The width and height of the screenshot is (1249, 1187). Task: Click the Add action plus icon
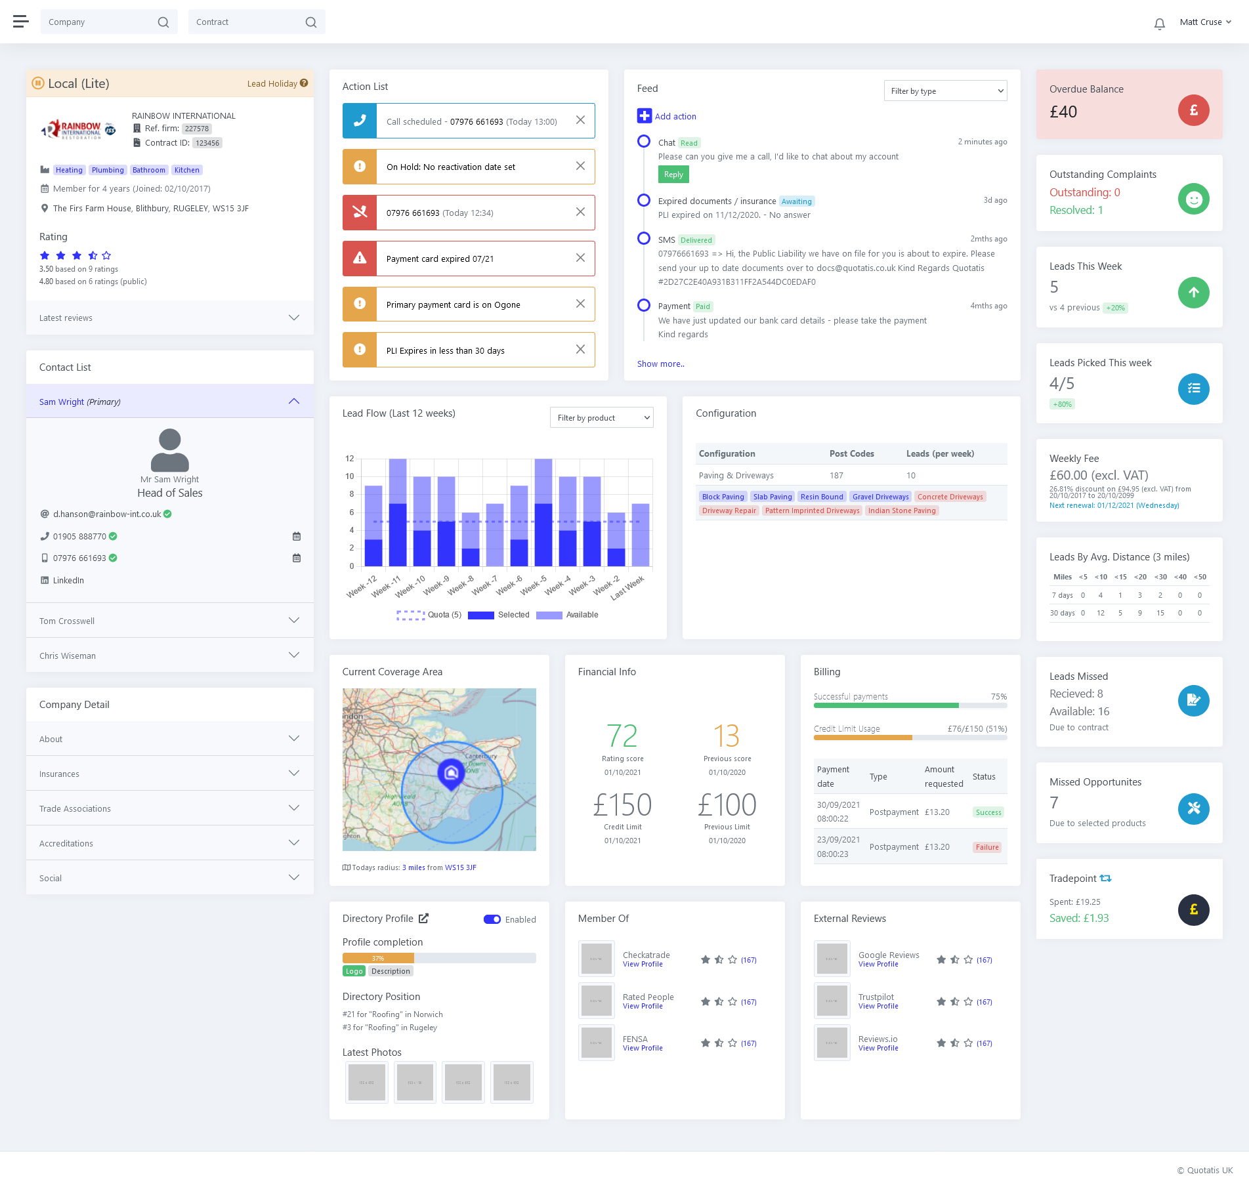pyautogui.click(x=644, y=116)
